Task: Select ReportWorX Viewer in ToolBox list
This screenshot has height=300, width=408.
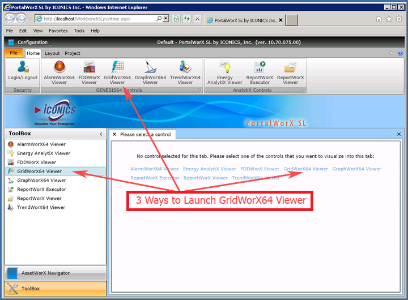Action: [x=56, y=198]
